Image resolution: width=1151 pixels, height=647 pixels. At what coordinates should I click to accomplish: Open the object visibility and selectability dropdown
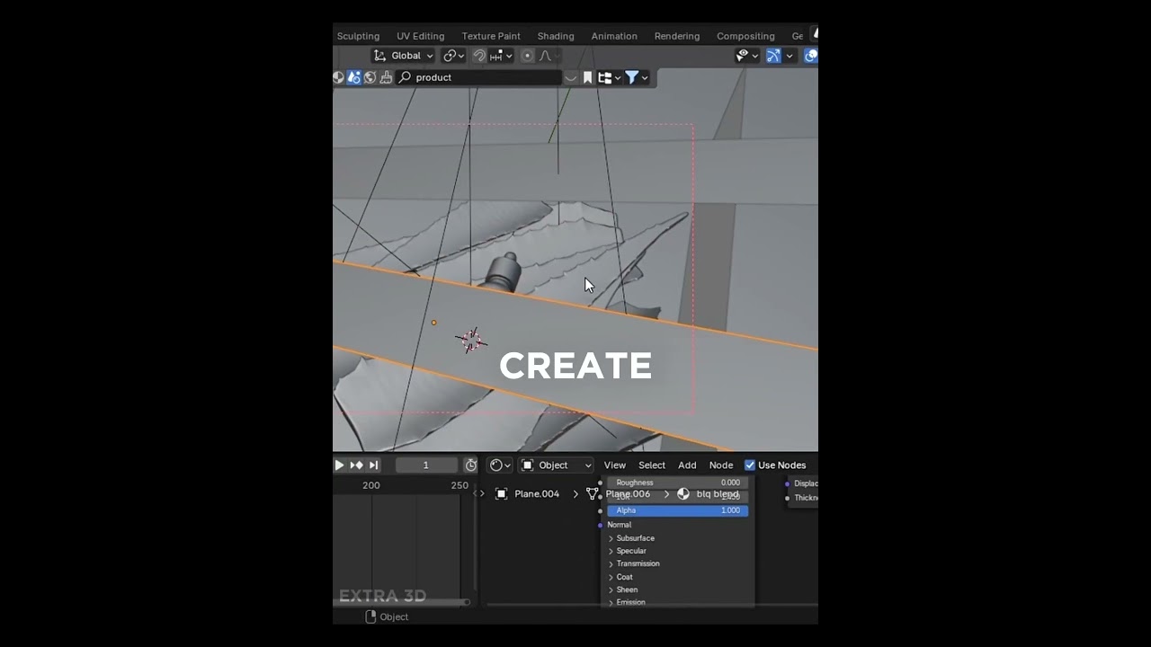[747, 56]
